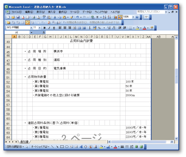Open the Print Preview icon
Image resolution: width=186 pixels, height=157 pixels.
point(38,17)
